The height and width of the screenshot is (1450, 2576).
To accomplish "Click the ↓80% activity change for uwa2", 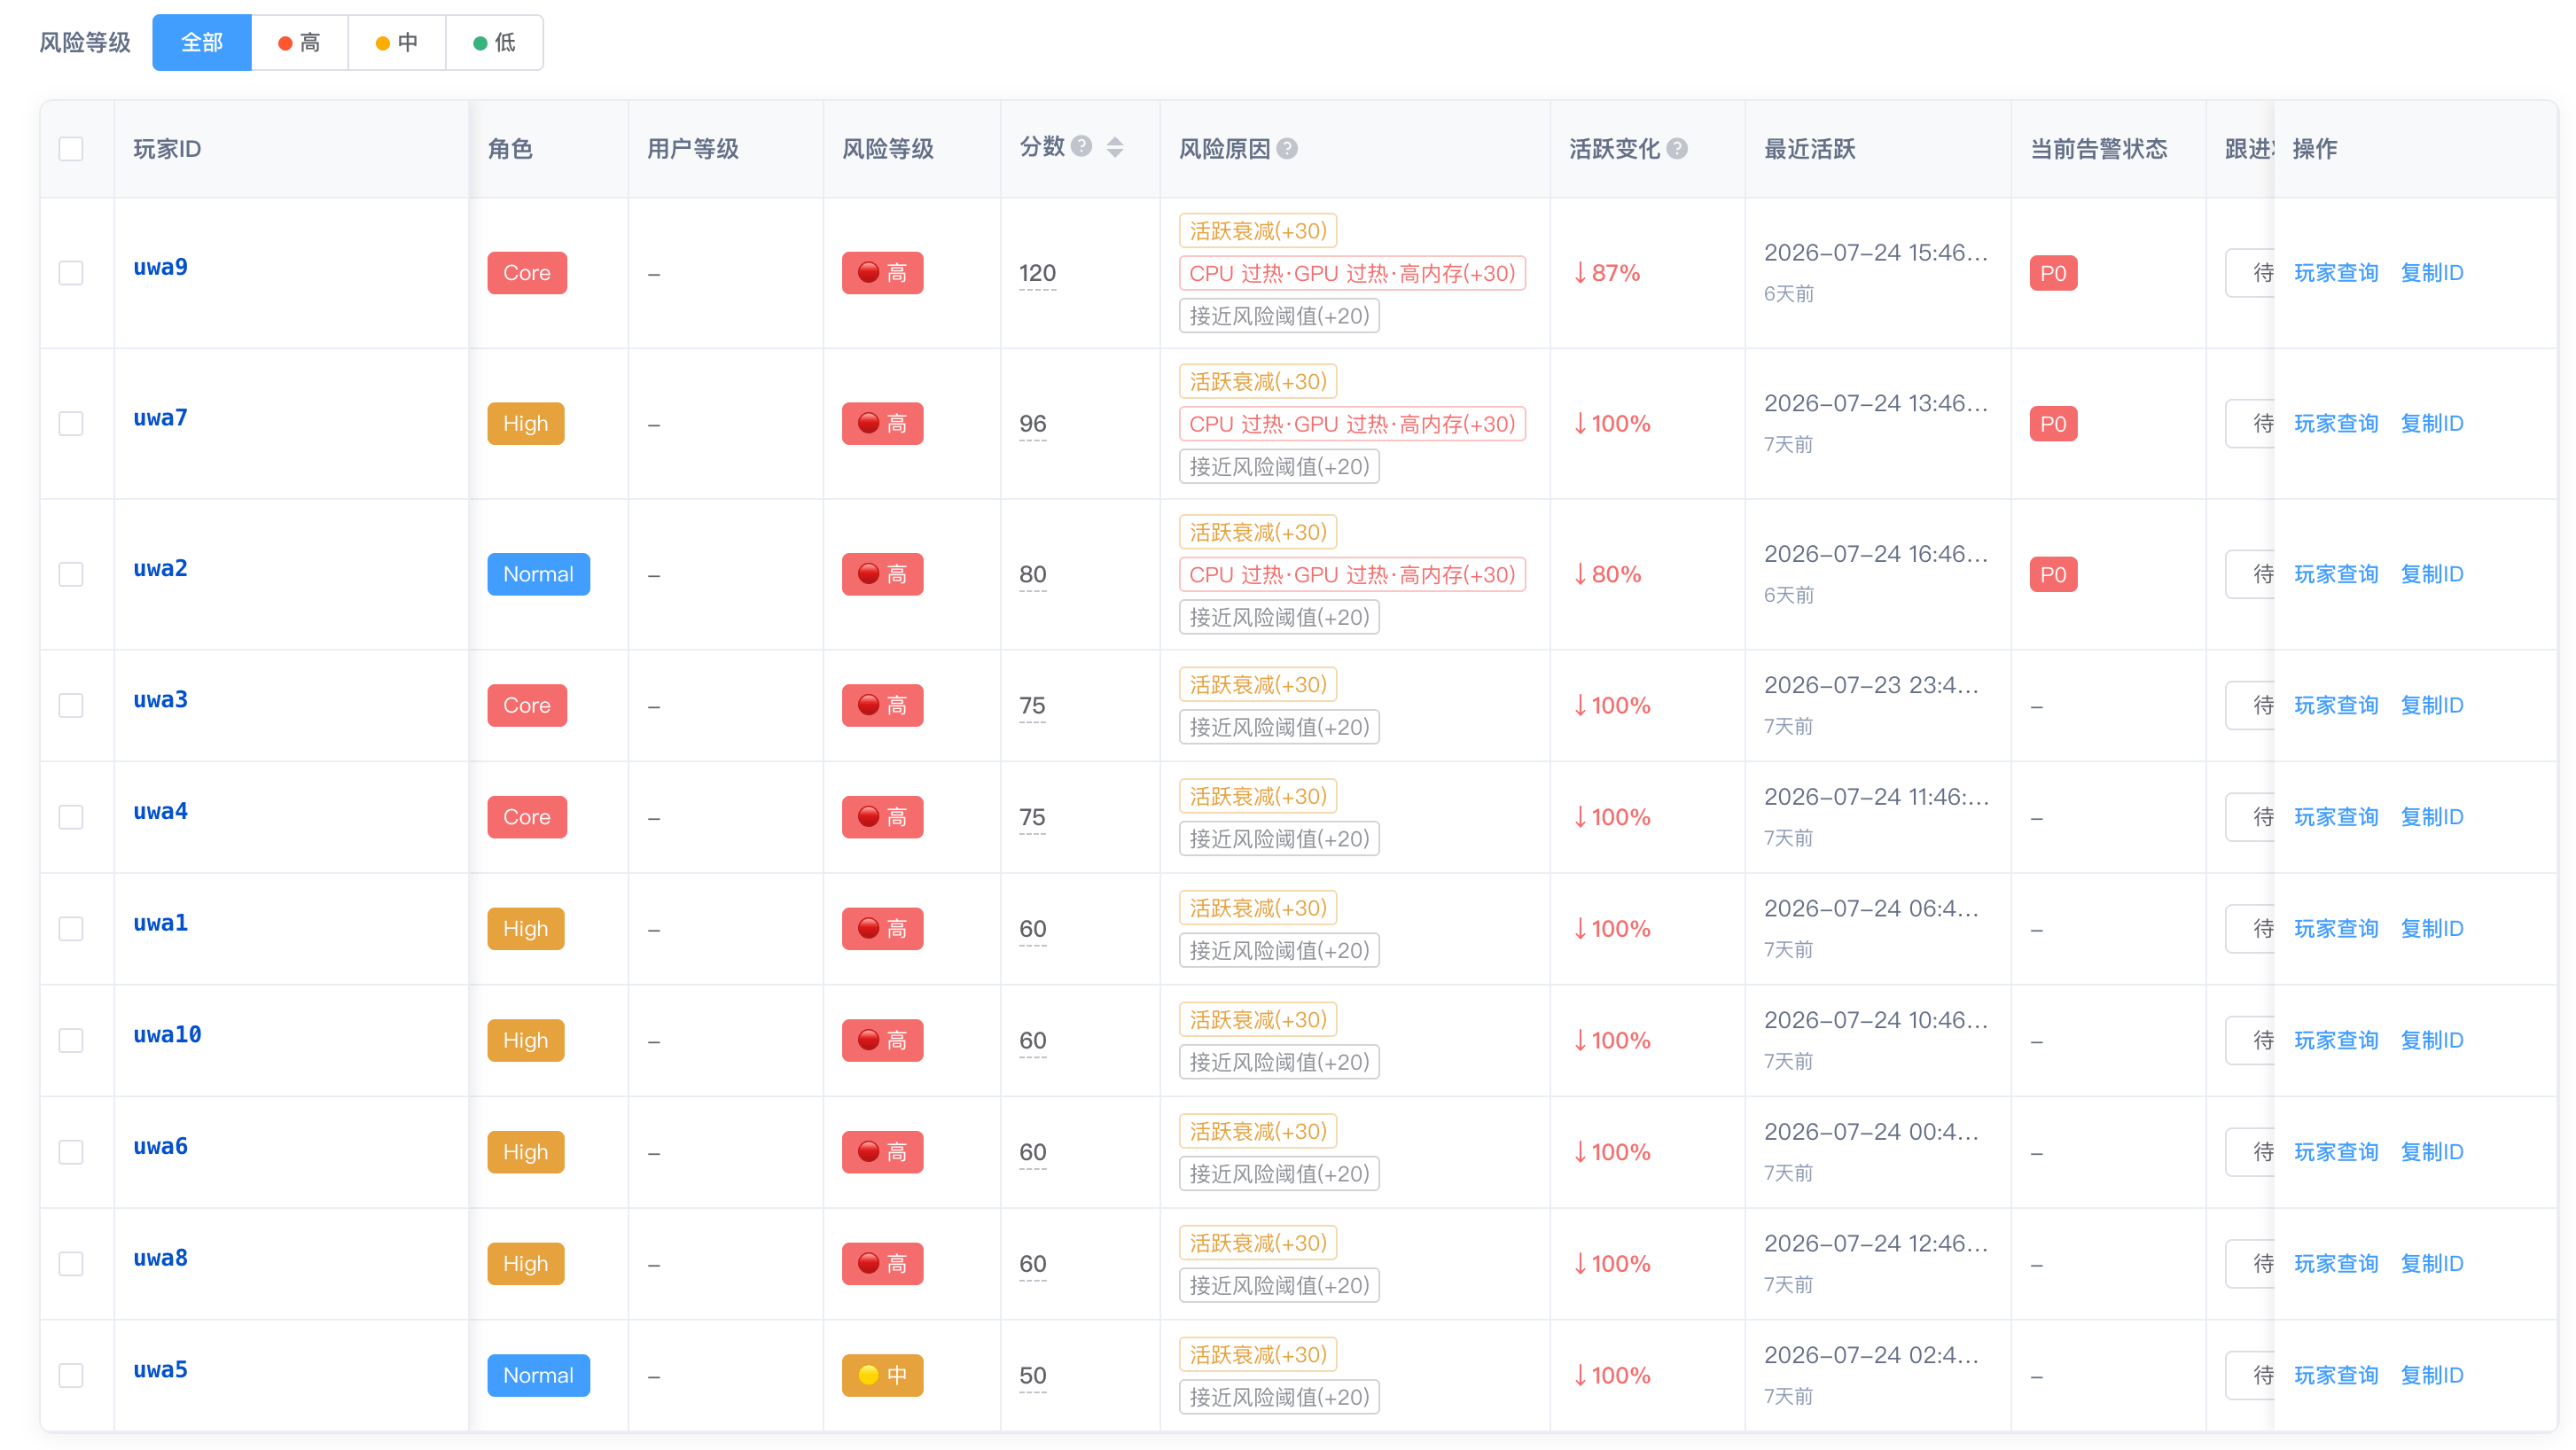I will click(1606, 575).
